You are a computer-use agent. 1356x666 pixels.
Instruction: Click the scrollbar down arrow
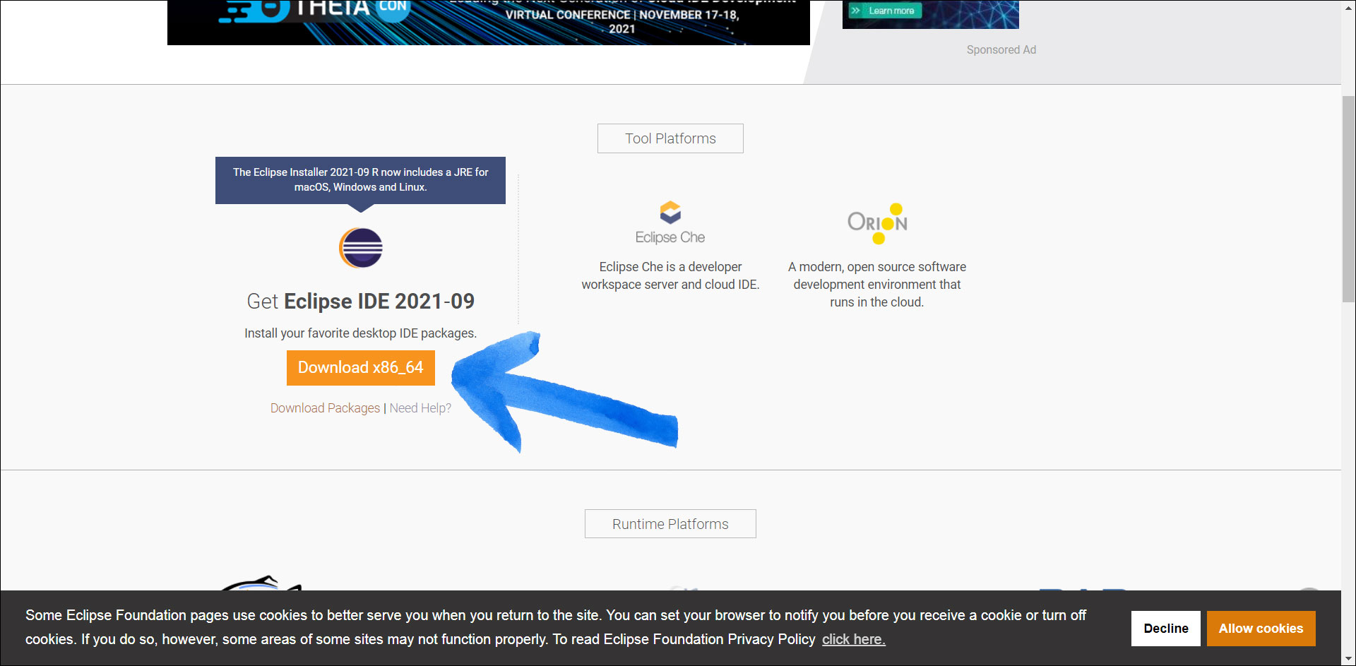click(1348, 659)
